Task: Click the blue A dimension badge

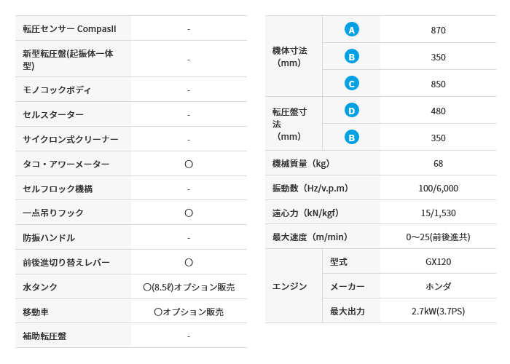Action: pyautogui.click(x=352, y=30)
